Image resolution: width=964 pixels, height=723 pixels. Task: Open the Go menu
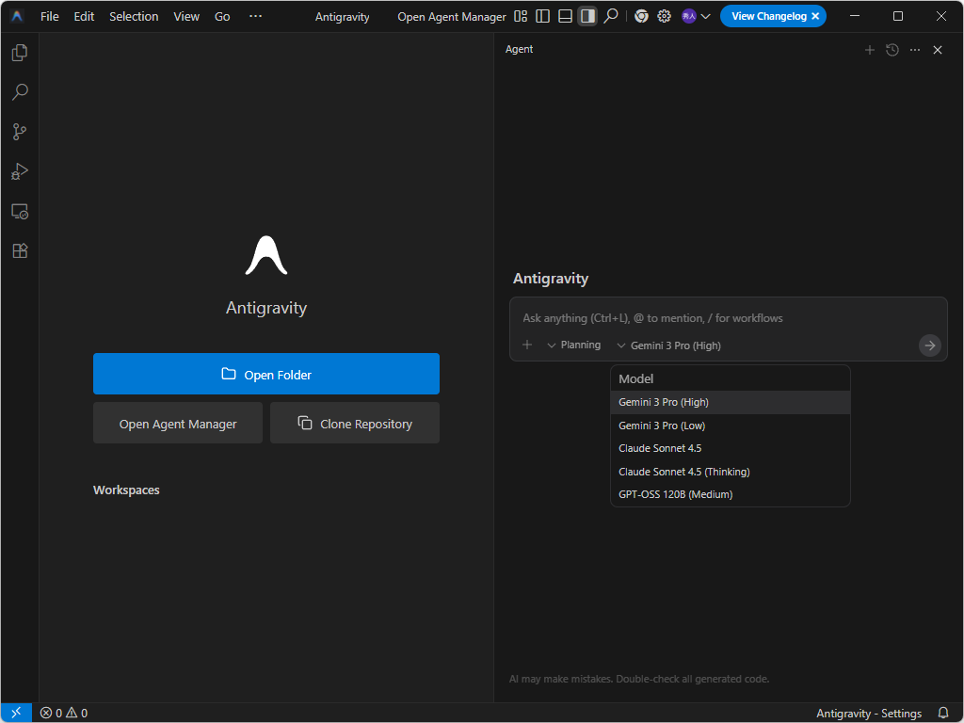pos(221,16)
